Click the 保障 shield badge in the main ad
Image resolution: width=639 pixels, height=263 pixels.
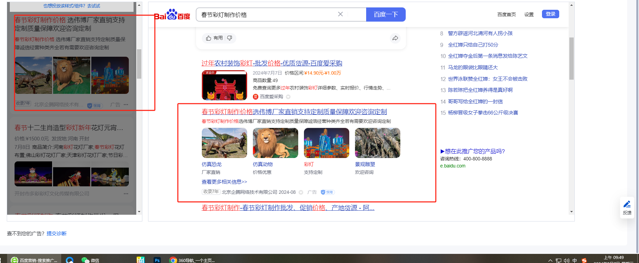click(x=328, y=192)
